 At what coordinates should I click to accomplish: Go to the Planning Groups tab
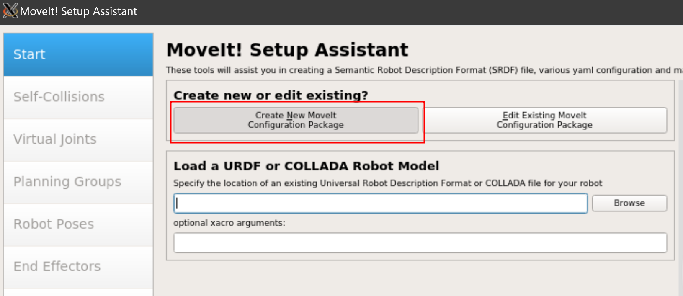(78, 182)
